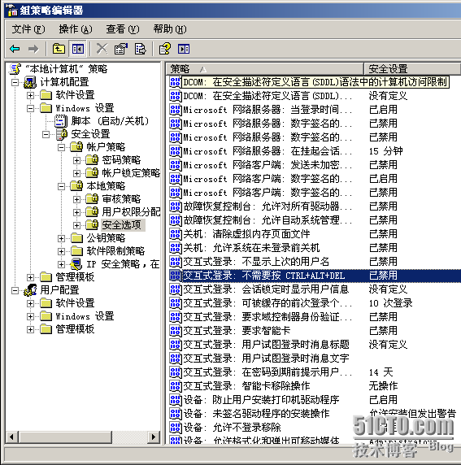461x465 pixels.
Task: Select 设备: 允许不登录移除 policy
Action: [232, 428]
